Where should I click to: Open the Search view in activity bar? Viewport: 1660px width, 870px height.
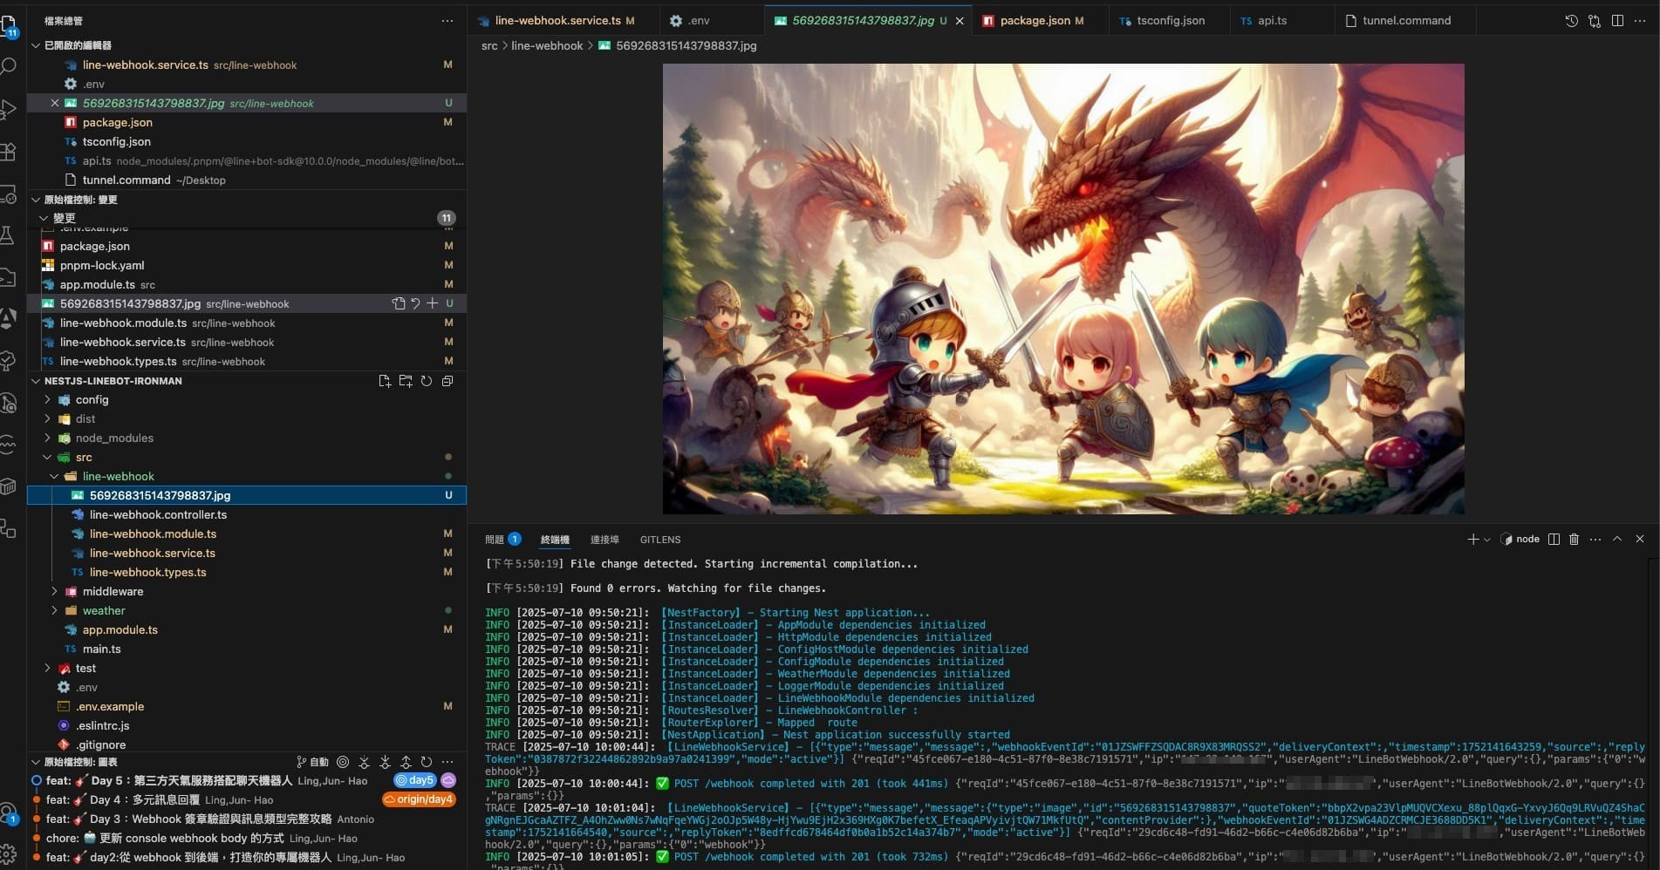[8, 66]
